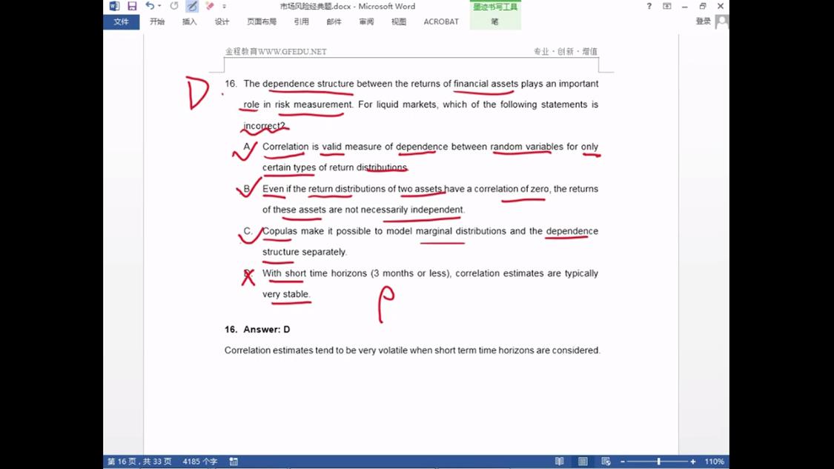This screenshot has height=469, width=834.
Task: Open the 文件 (File) tab
Action: [122, 21]
